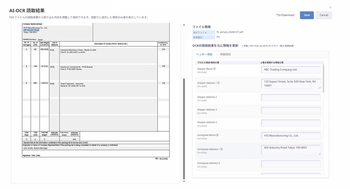Click the Shipper Address 1 text area
The width and height of the screenshot is (350, 189).
[291, 84]
